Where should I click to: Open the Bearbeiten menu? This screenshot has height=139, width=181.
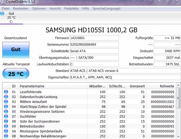pyautogui.click(x=21, y=8)
